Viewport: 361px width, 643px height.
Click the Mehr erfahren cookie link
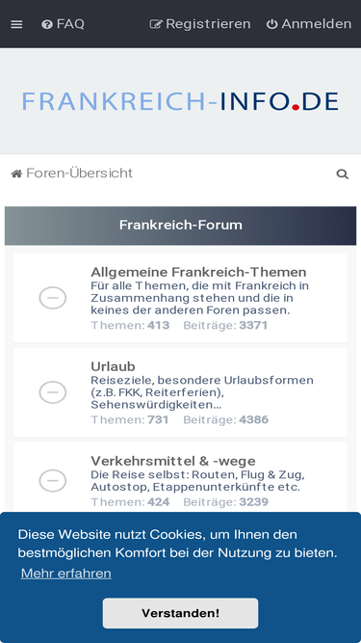point(65,574)
